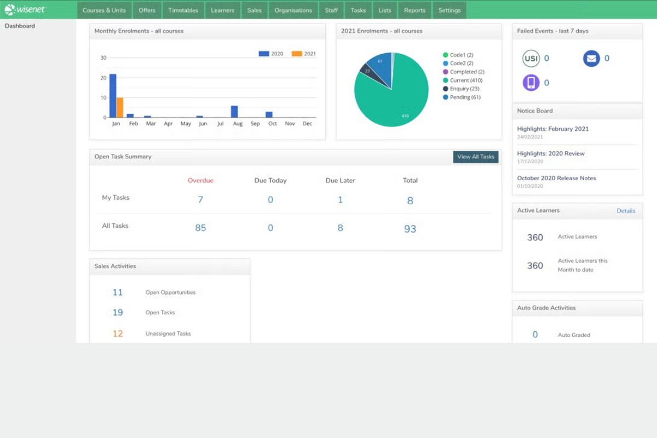
Task: Toggle Code1 (2) in pie legend
Action: click(x=458, y=55)
